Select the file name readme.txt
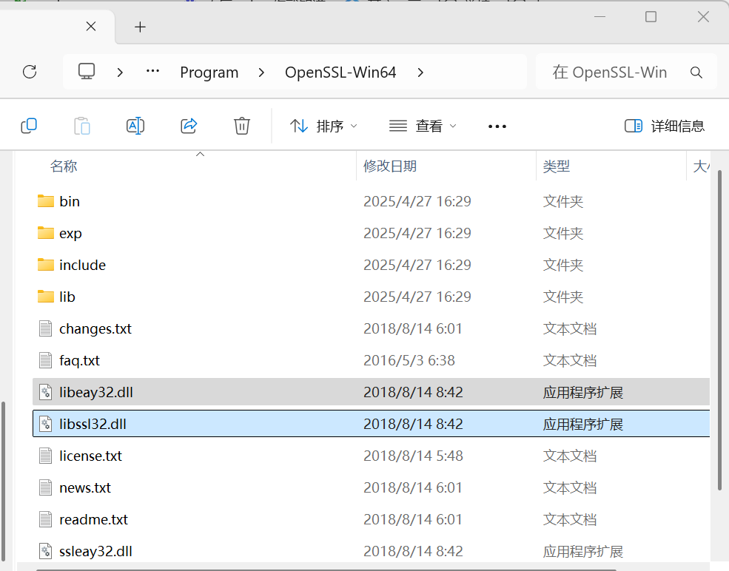This screenshot has height=571, width=729. point(93,519)
